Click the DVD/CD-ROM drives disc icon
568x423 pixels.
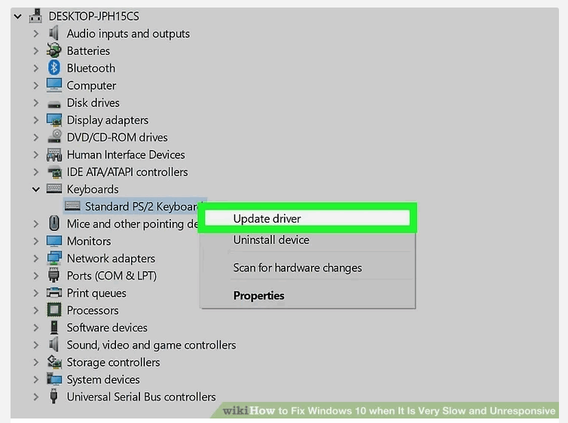[x=55, y=137]
